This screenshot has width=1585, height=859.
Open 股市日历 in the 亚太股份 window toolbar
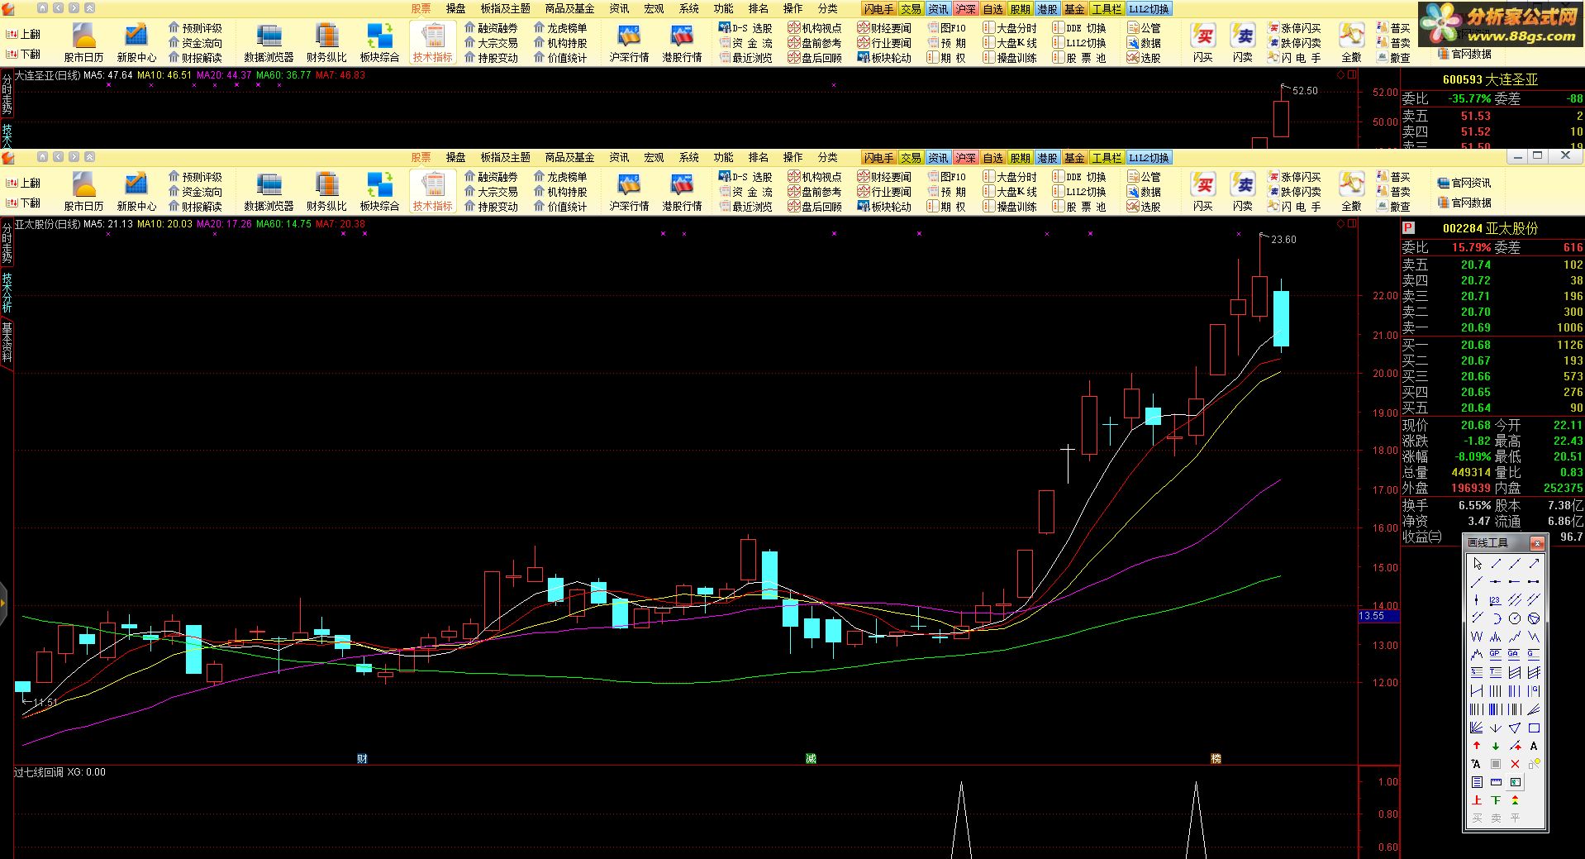pyautogui.click(x=83, y=191)
